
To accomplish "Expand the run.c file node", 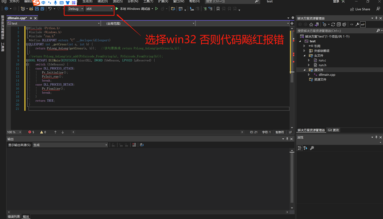I will (x=309, y=60).
